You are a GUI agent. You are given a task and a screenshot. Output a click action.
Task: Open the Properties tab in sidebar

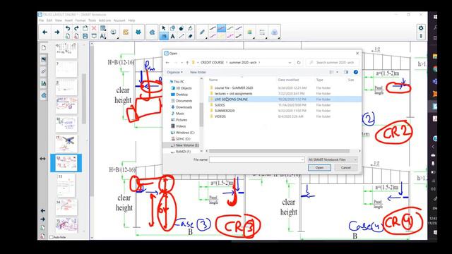[x=44, y=83]
